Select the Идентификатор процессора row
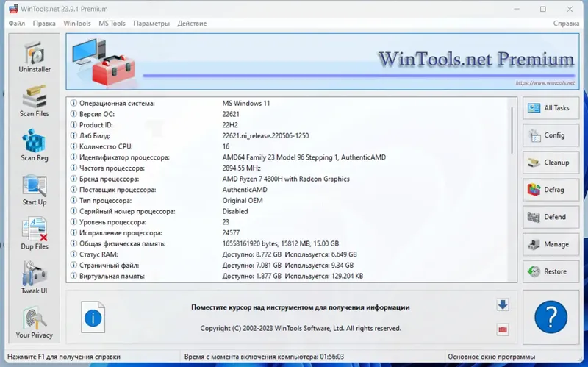Image resolution: width=588 pixels, height=367 pixels. 288,157
